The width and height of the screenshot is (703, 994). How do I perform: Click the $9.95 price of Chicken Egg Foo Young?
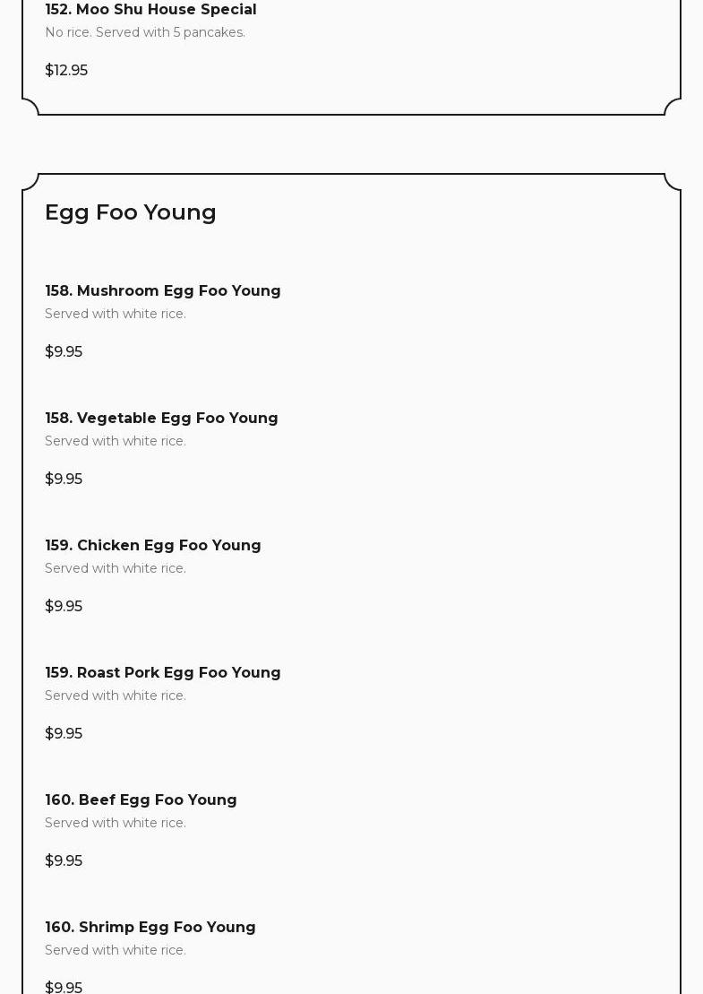[x=64, y=606]
